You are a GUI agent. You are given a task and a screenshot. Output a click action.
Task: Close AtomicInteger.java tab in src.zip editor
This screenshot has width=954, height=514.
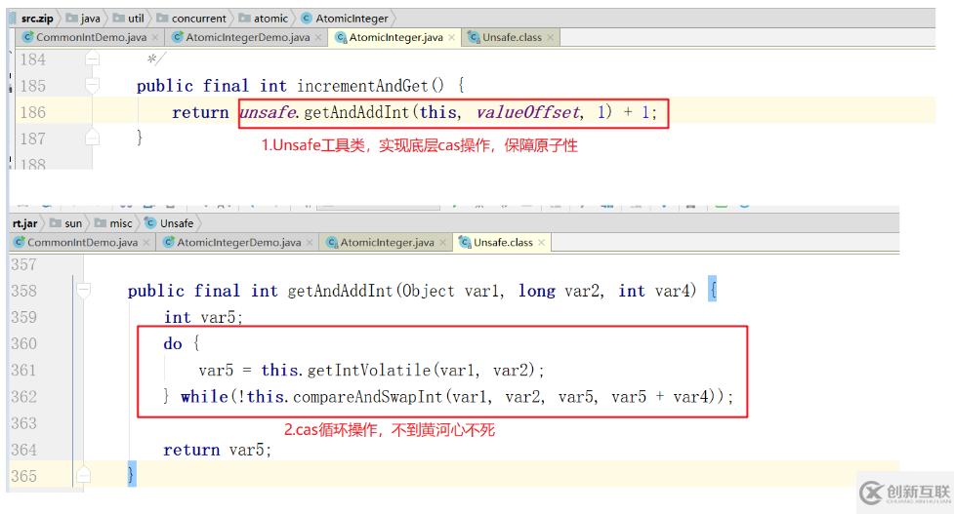(x=451, y=38)
